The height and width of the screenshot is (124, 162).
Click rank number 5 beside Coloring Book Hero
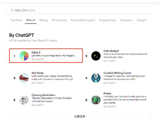[x=14, y=100]
